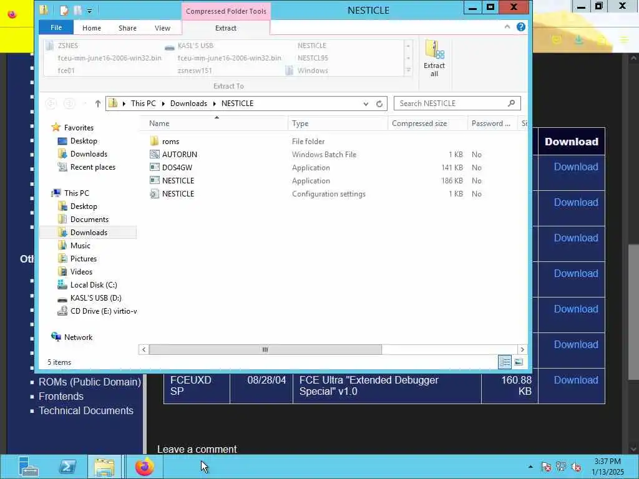
Task: Click the Properties icon in quick access toolbar
Action: 64,10
